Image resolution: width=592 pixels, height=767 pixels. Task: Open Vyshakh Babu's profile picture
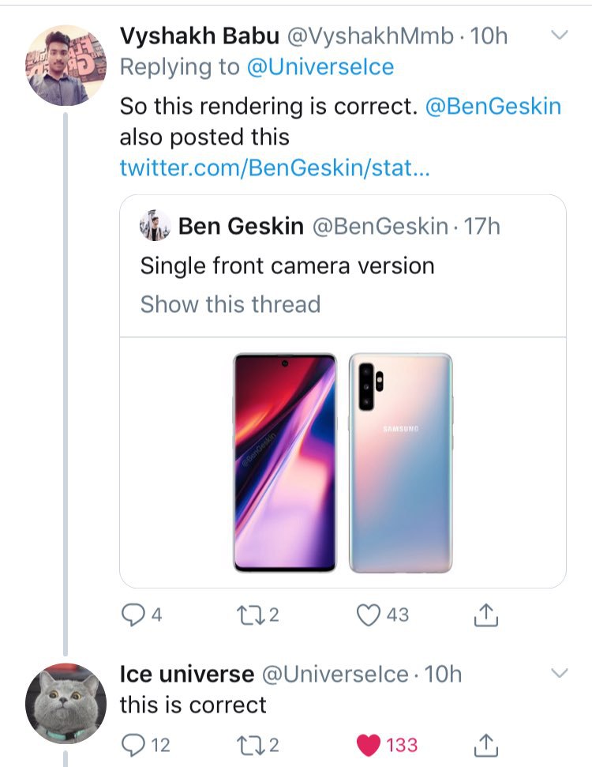[66, 66]
